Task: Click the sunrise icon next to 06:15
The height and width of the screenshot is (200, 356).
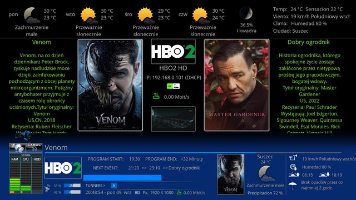Action: coord(294,174)
